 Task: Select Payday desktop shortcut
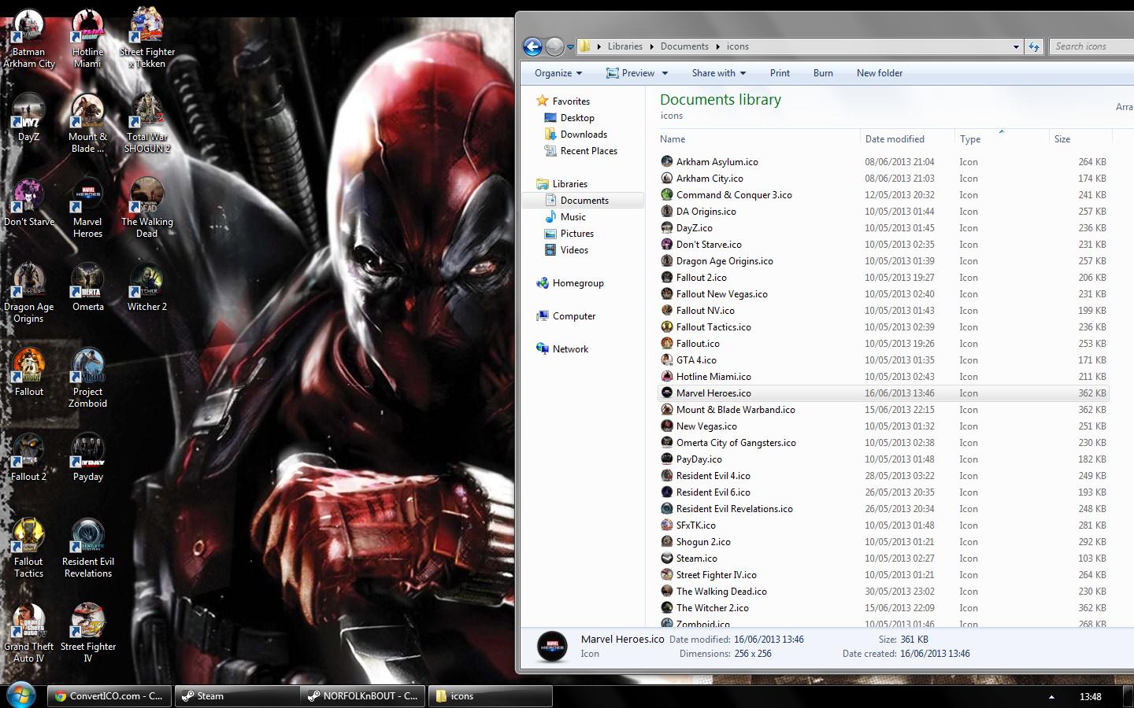coord(87,458)
